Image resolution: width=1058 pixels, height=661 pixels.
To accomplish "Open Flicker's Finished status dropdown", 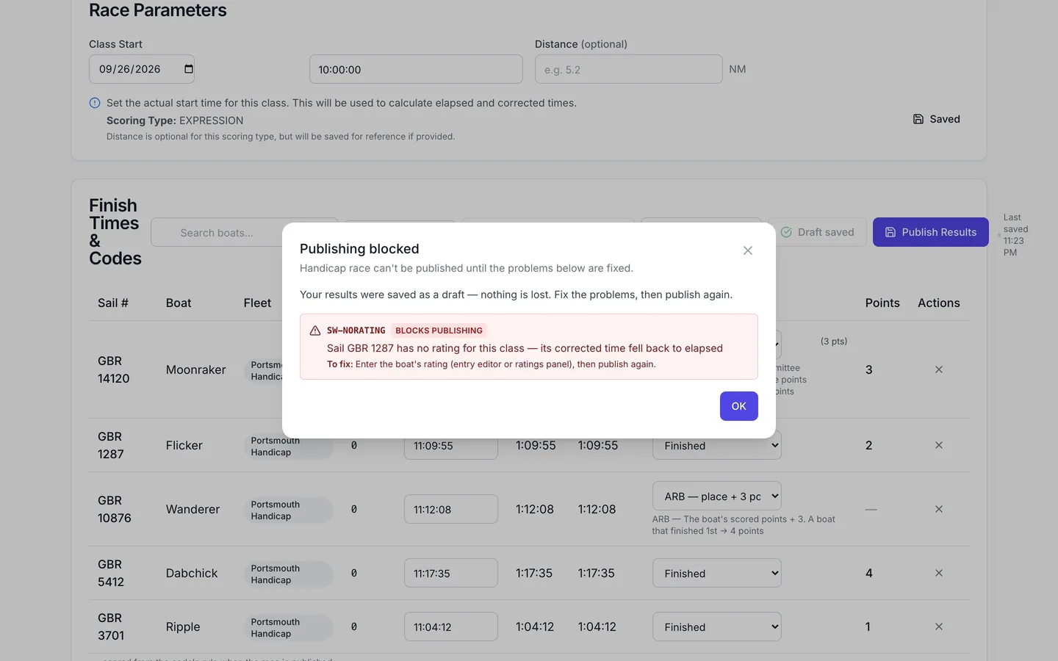I will click(x=717, y=445).
